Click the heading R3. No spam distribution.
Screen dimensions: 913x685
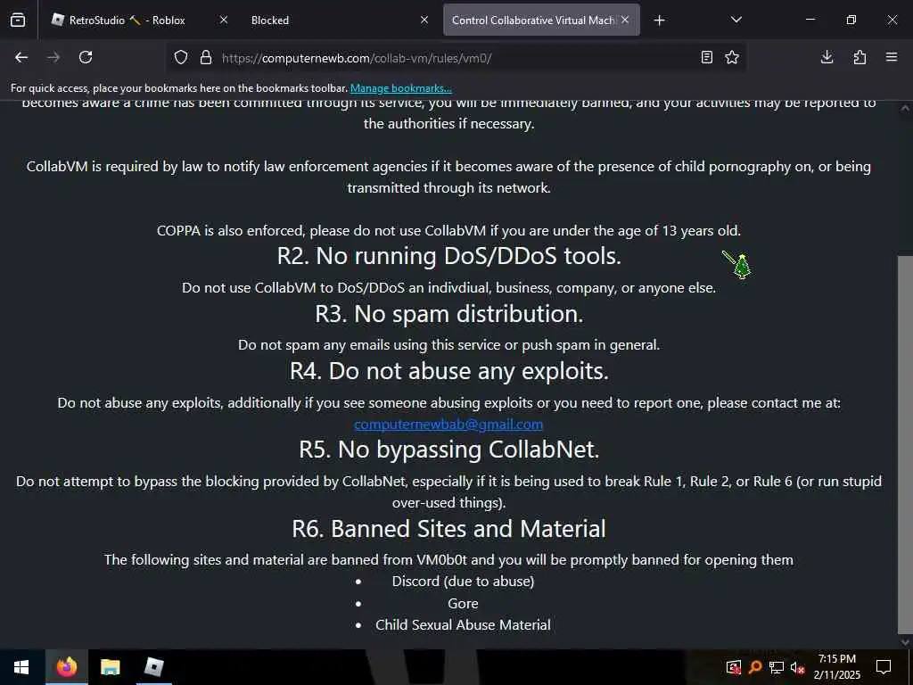(449, 314)
